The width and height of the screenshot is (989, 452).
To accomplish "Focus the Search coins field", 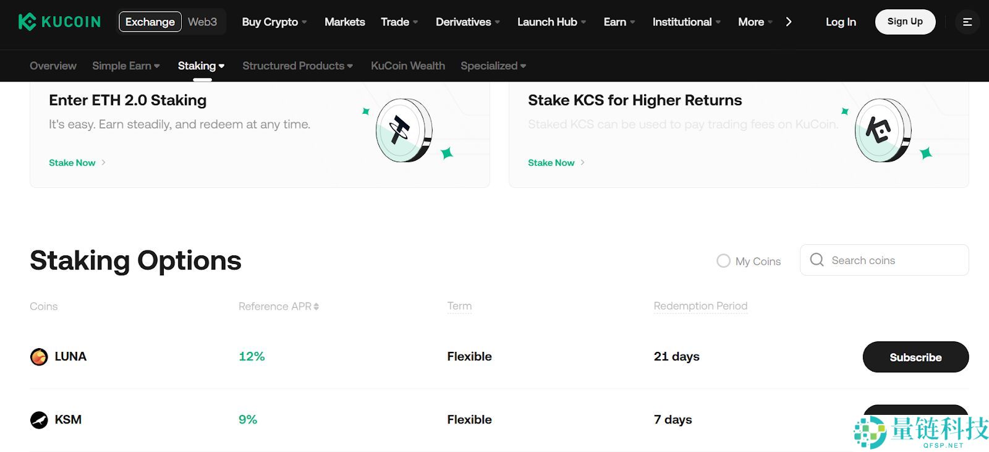I will pos(884,260).
